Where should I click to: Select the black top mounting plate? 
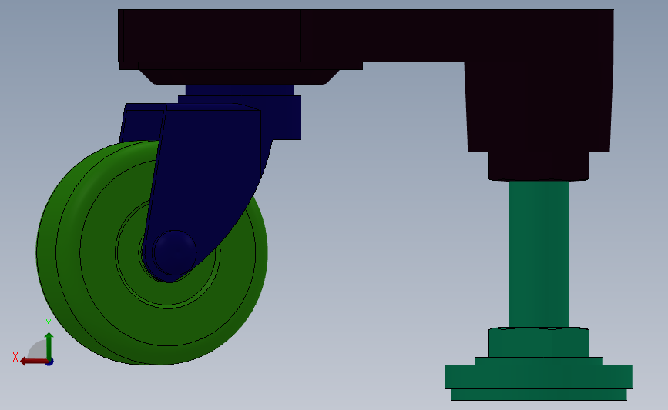[365, 35]
